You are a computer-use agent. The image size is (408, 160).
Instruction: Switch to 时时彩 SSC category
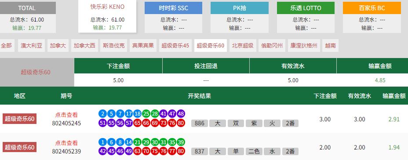173,18
